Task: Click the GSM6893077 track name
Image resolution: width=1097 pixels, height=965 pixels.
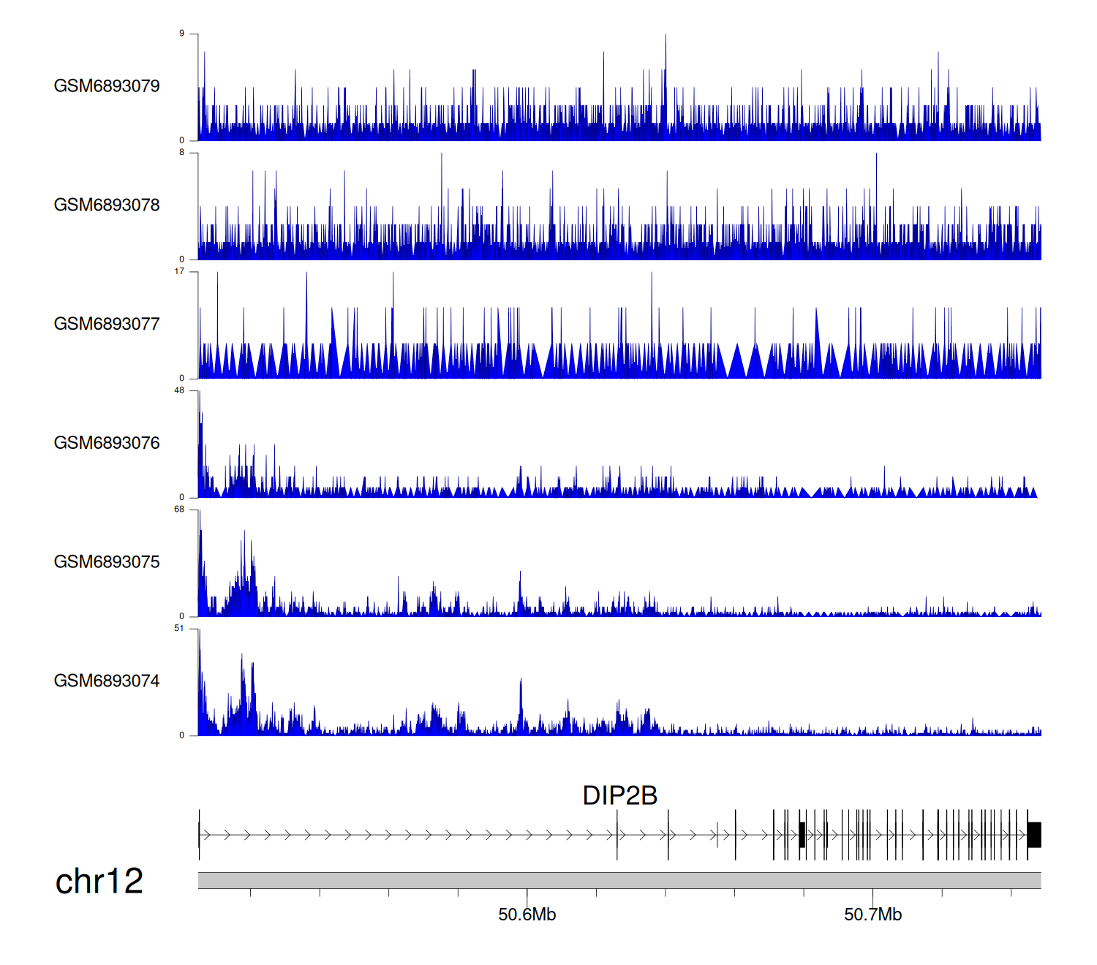Action: point(107,325)
